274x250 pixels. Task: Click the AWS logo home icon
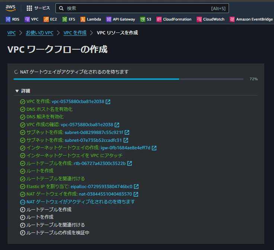(10, 8)
